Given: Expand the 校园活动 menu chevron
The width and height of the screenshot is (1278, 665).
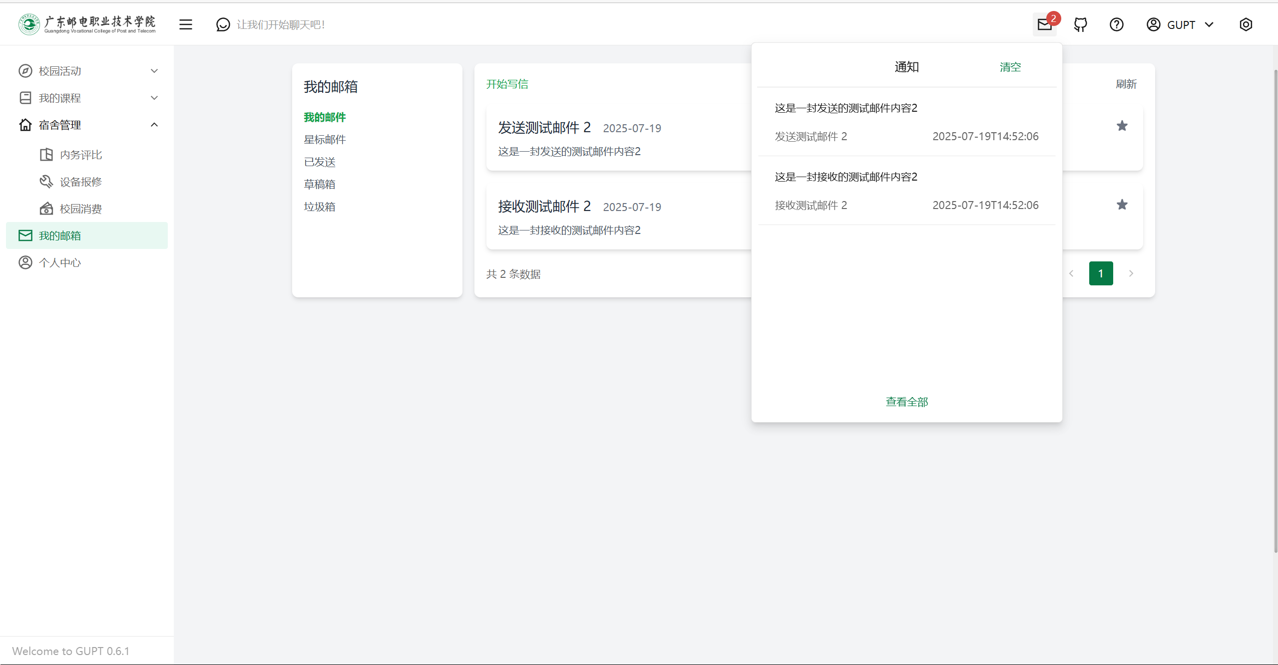Looking at the screenshot, I should (154, 71).
